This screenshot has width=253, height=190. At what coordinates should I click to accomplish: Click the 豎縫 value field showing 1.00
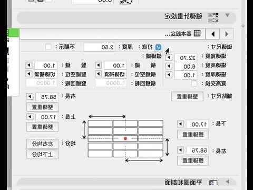(46, 65)
